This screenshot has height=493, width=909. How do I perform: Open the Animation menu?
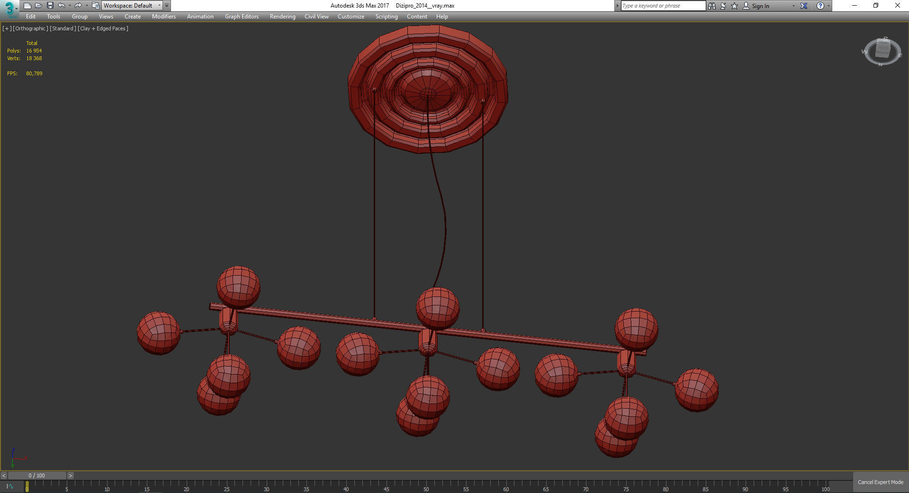coord(200,17)
